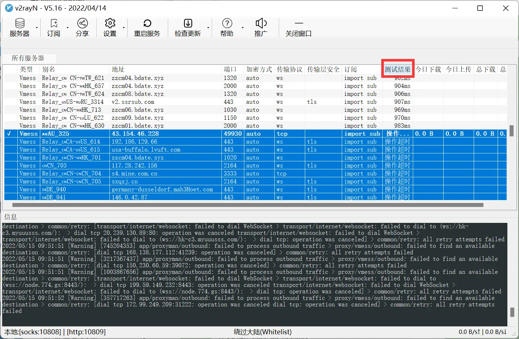
Task: Click the 信息 panel label
Action: click(11, 217)
